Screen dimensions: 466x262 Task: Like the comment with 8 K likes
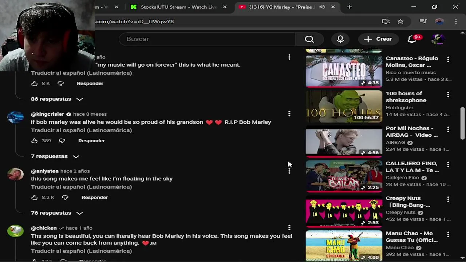pos(34,83)
